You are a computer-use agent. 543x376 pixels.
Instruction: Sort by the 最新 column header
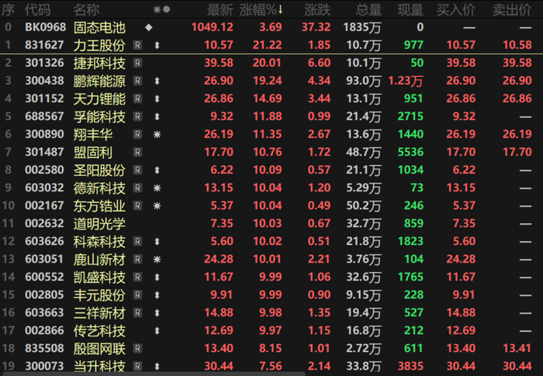coord(220,10)
